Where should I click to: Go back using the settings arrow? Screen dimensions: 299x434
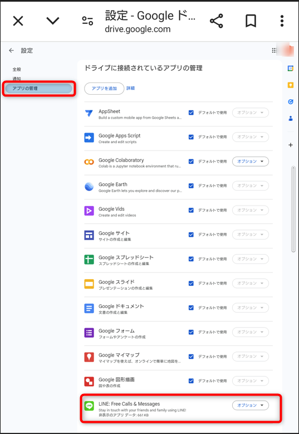point(11,50)
